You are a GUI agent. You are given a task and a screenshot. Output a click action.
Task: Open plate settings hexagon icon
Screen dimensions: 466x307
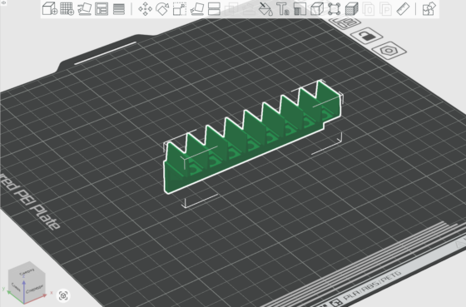pos(389,51)
